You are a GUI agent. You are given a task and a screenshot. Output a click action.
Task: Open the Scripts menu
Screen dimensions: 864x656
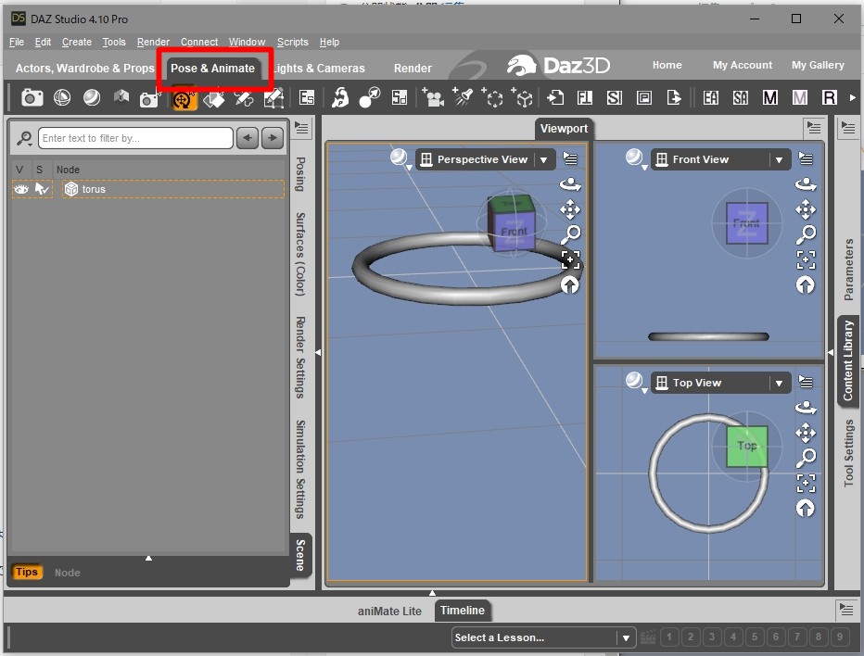293,42
